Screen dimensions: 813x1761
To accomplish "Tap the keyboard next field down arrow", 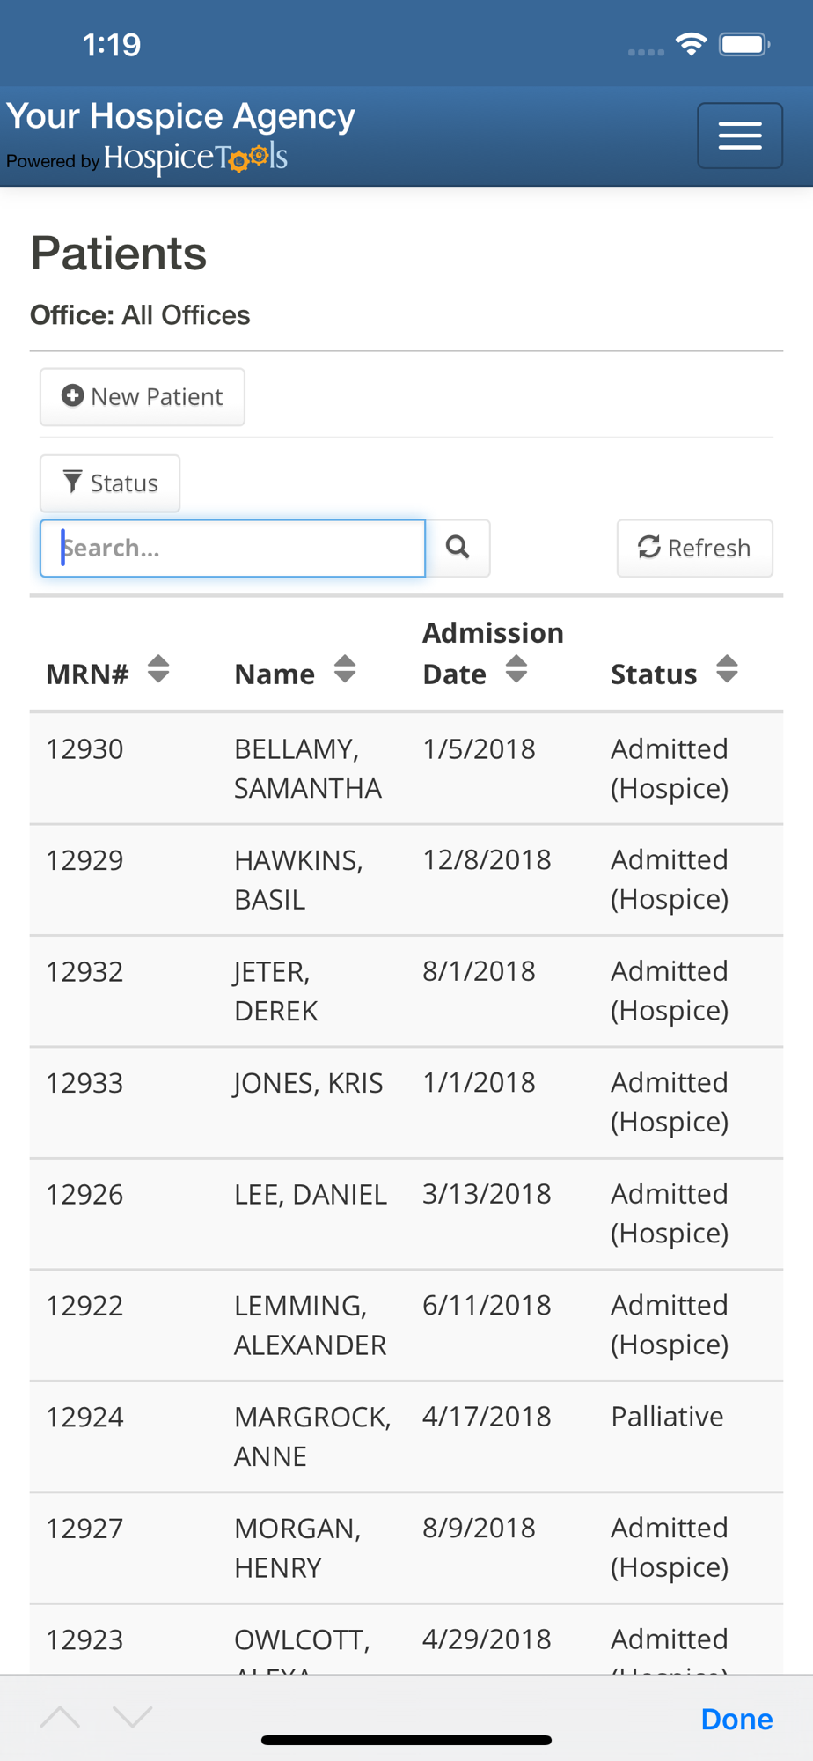I will (x=133, y=1716).
